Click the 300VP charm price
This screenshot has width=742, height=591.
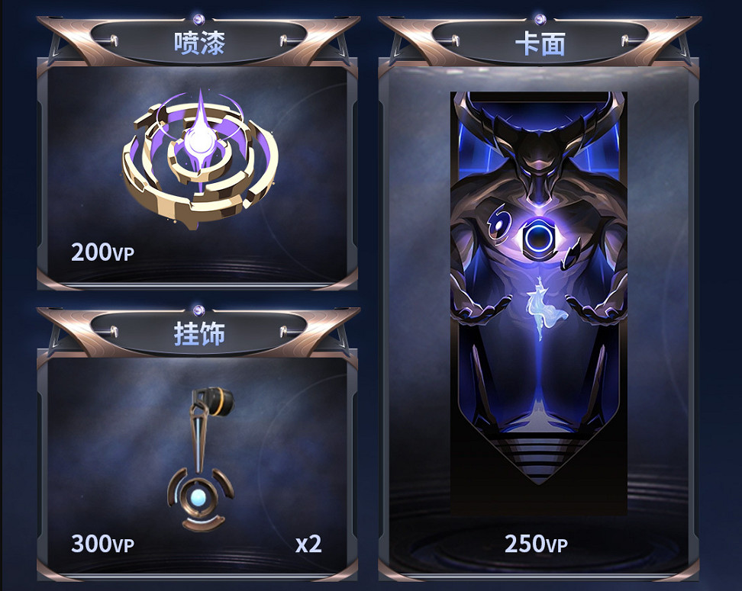coord(103,544)
